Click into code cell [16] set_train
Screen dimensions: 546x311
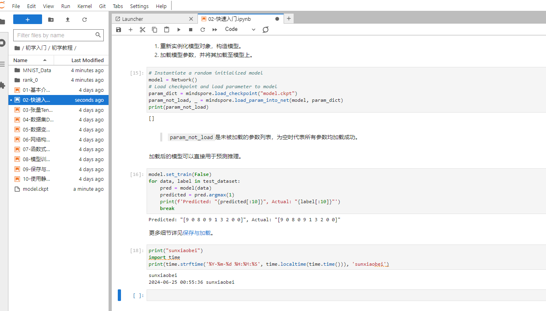tap(346, 191)
